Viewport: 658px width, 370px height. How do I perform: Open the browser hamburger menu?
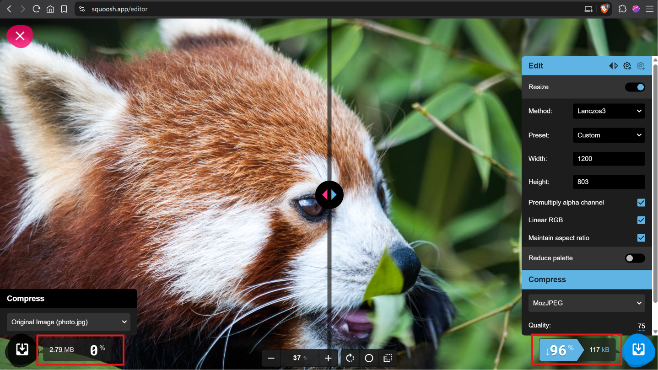point(650,9)
